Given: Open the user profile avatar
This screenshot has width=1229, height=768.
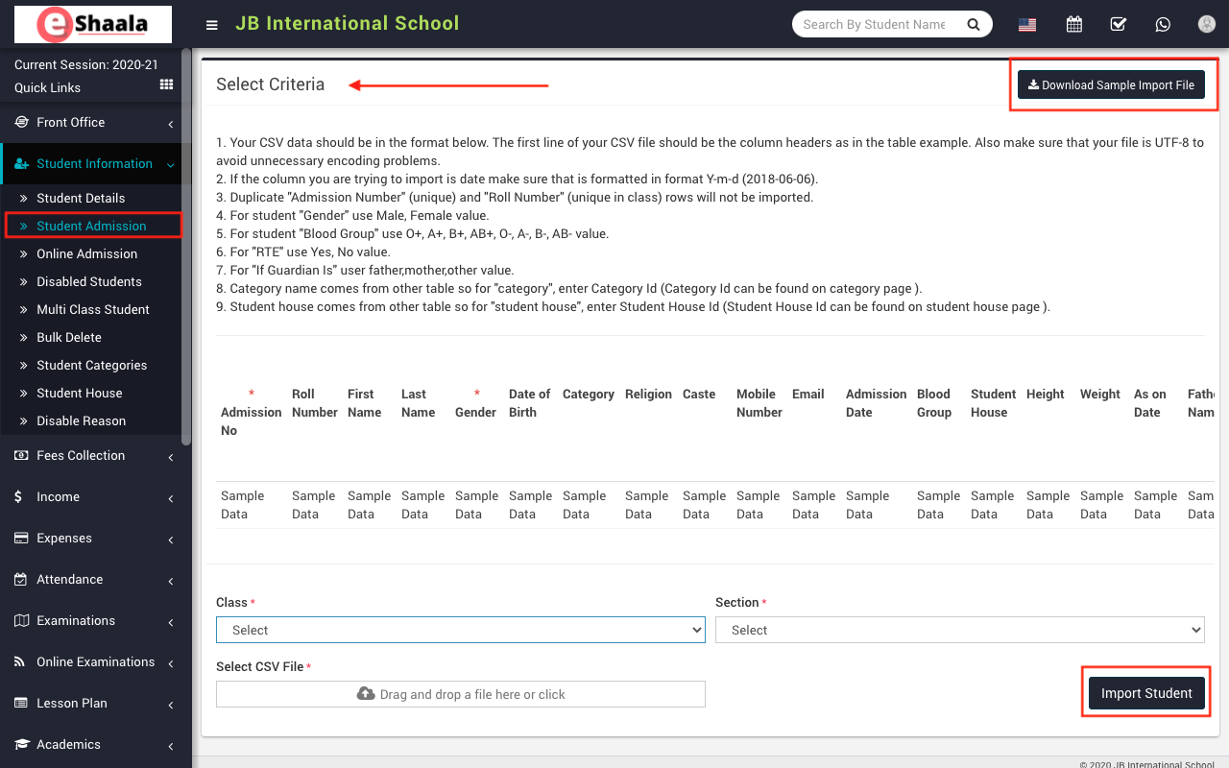Looking at the screenshot, I should tap(1207, 25).
